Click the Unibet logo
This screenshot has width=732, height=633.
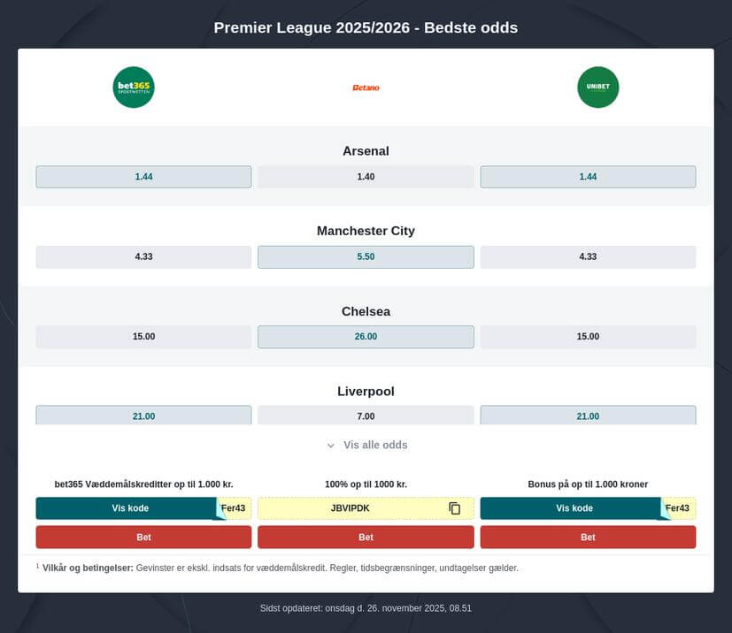(598, 87)
